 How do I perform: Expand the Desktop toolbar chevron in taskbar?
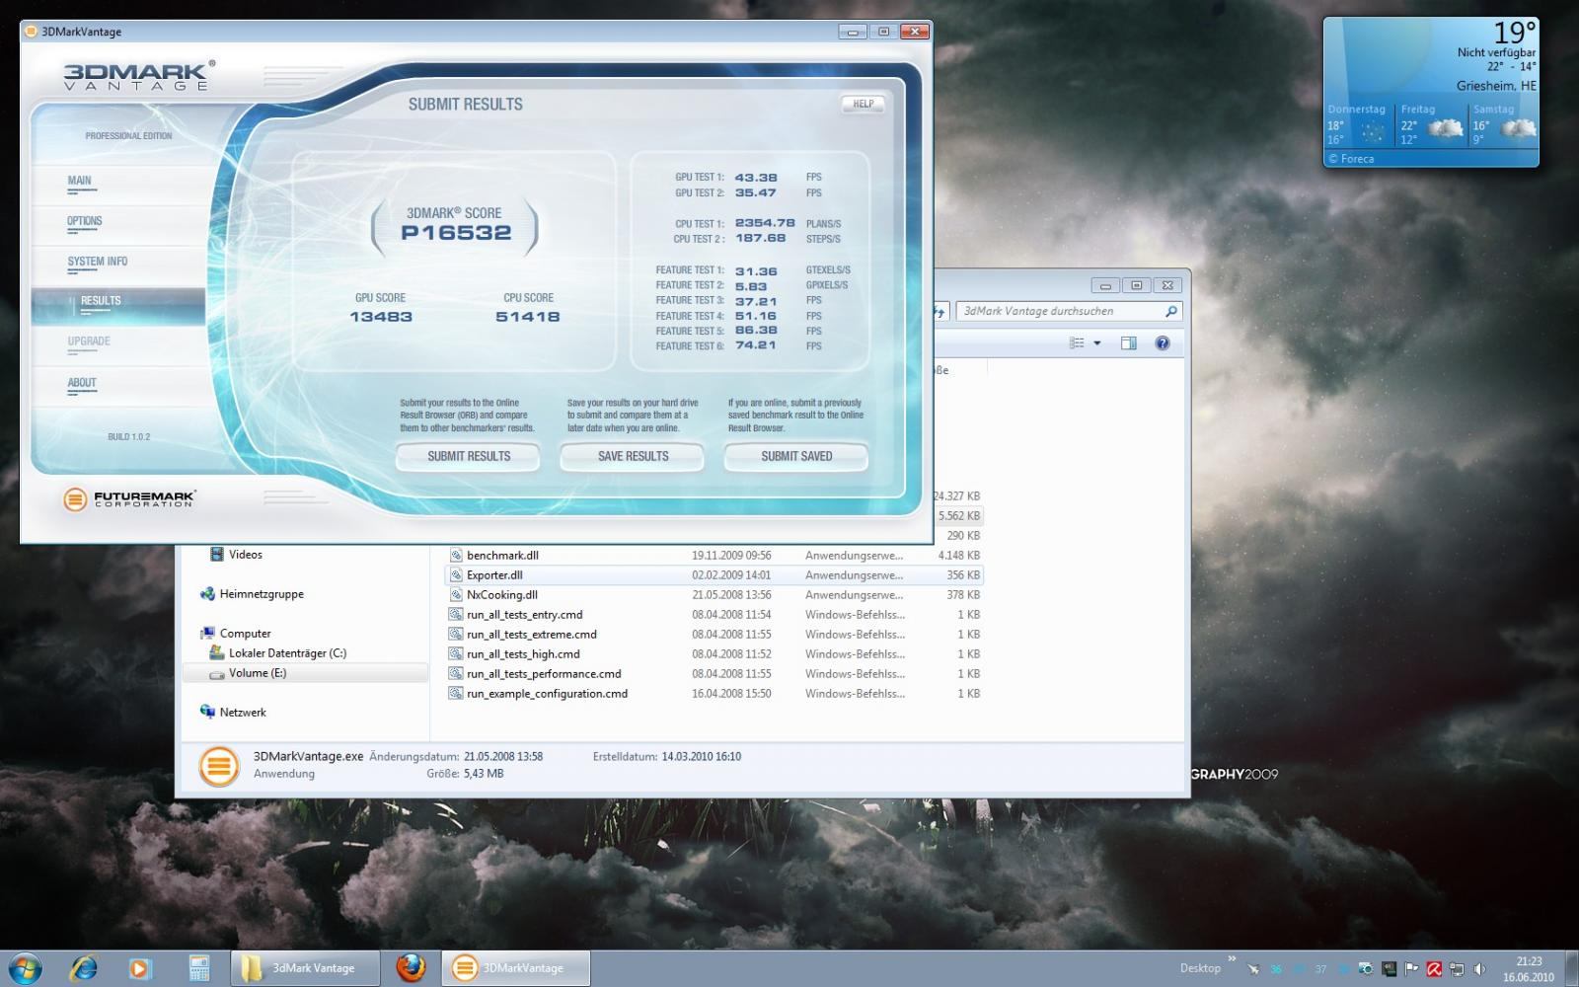pyautogui.click(x=1232, y=959)
